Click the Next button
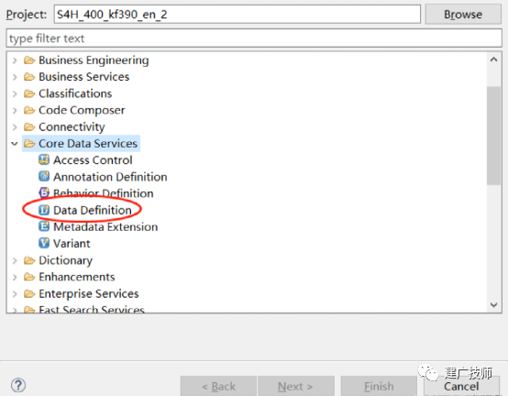Screen dimensions: 508x396 click(x=296, y=386)
